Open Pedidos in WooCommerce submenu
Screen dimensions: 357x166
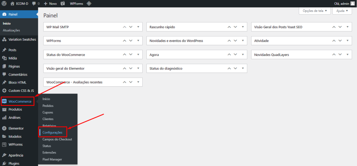tap(48, 106)
